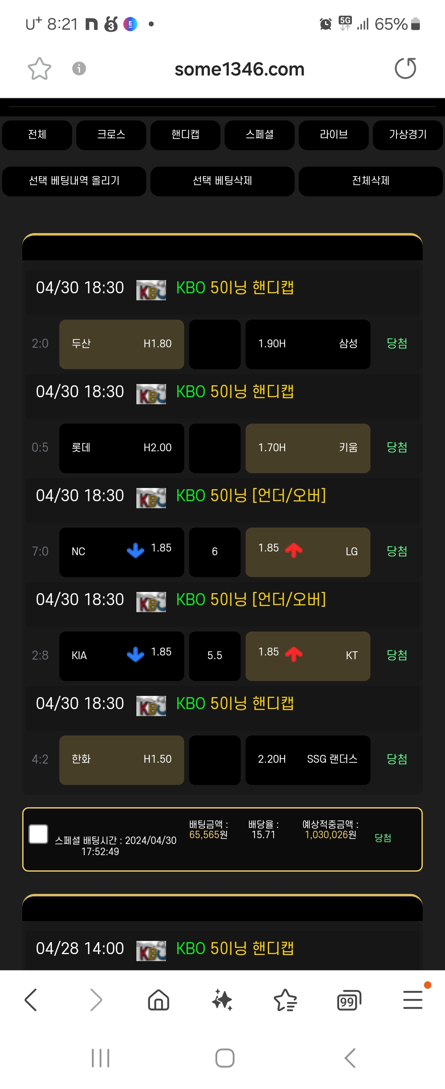Select the 라이브 tab

(x=333, y=135)
